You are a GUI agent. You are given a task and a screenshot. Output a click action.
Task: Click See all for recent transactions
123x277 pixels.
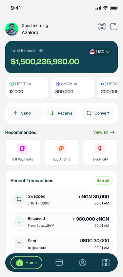point(103,181)
